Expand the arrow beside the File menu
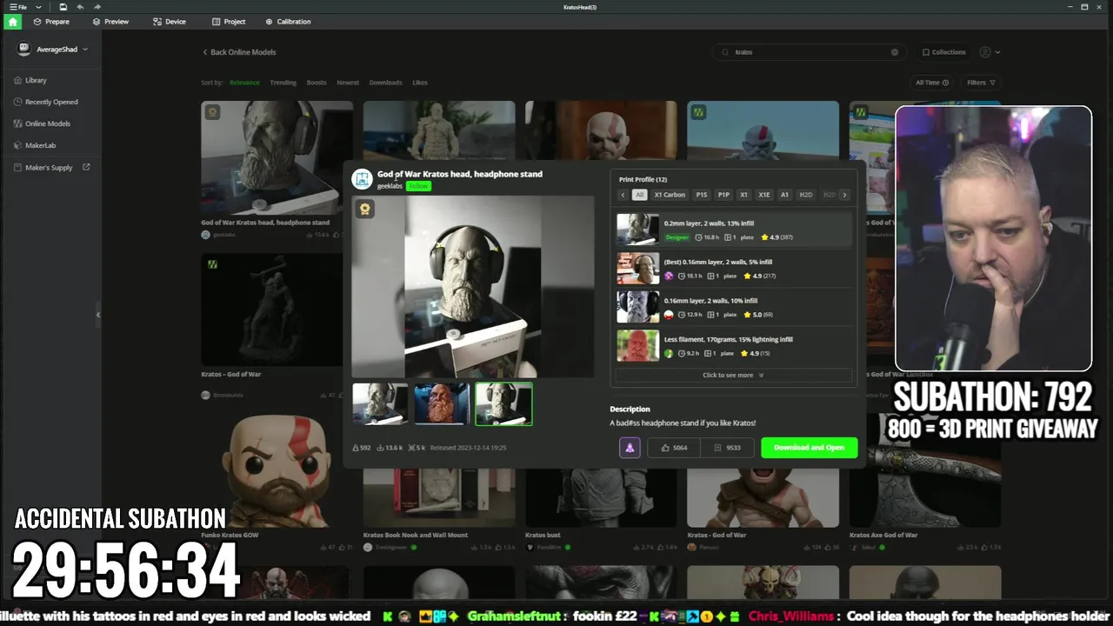 pyautogui.click(x=38, y=7)
